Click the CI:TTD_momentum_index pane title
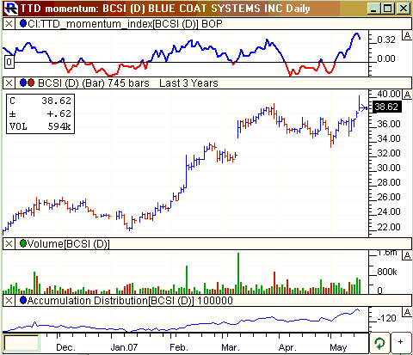Screen dimensions: 413x355 [x=125, y=24]
